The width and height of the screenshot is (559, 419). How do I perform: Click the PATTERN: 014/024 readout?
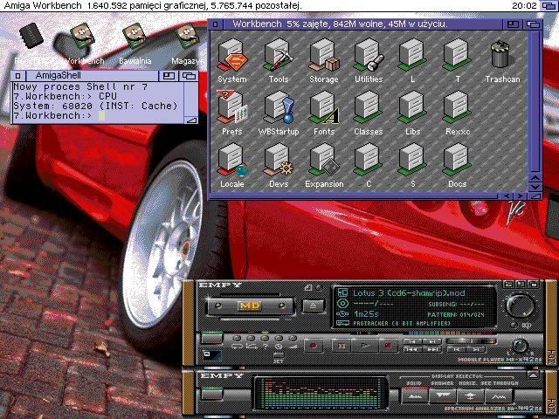[x=456, y=314]
